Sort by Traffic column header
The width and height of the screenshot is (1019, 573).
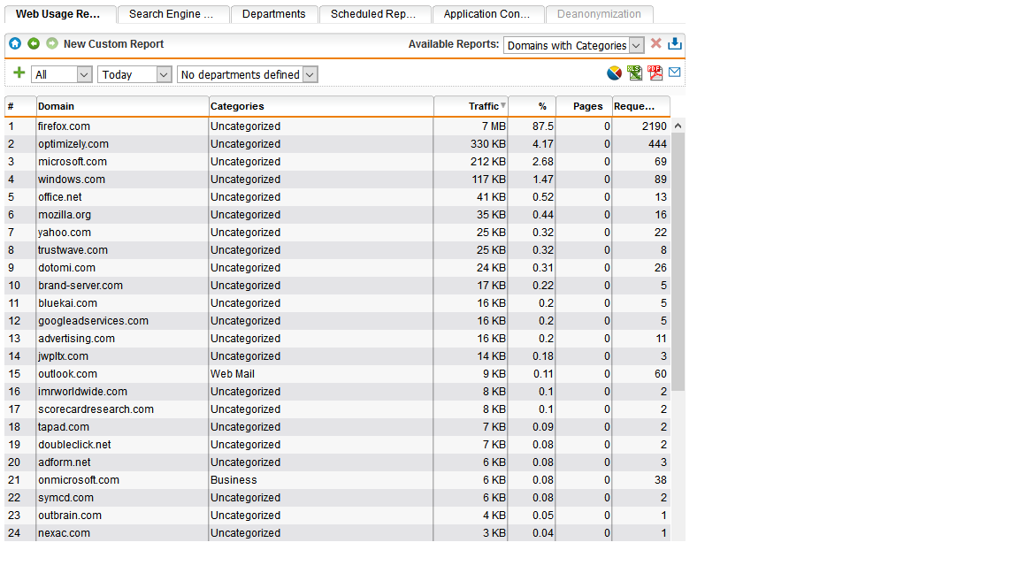[471, 106]
